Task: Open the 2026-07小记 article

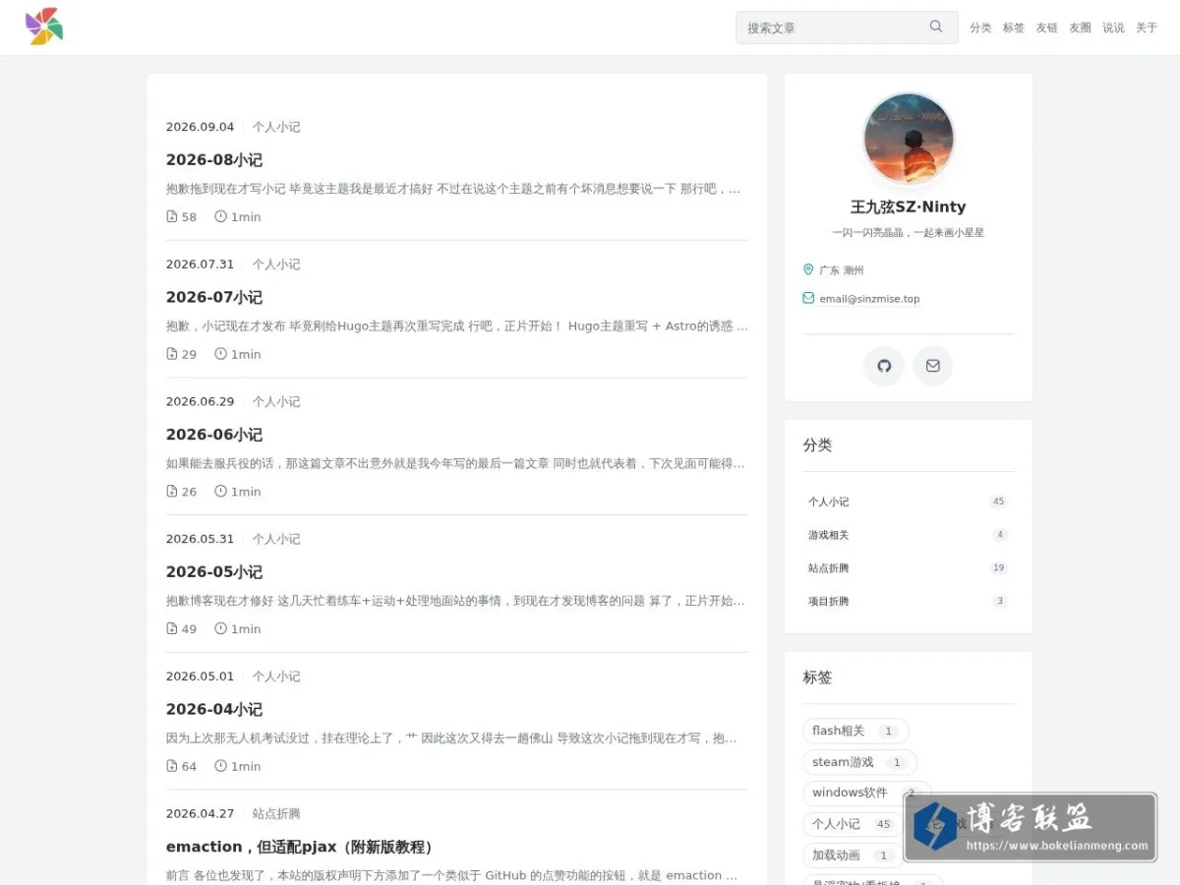Action: [214, 297]
